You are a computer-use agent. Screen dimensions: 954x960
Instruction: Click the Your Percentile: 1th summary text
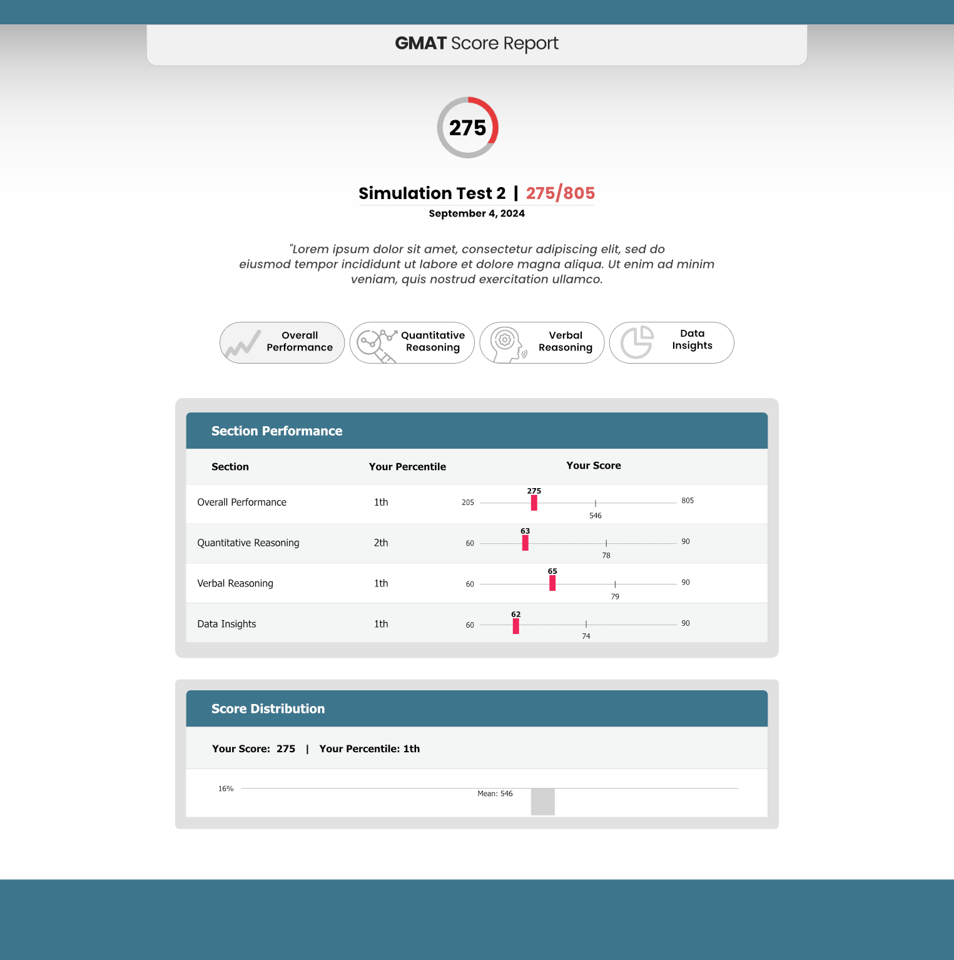click(x=370, y=748)
